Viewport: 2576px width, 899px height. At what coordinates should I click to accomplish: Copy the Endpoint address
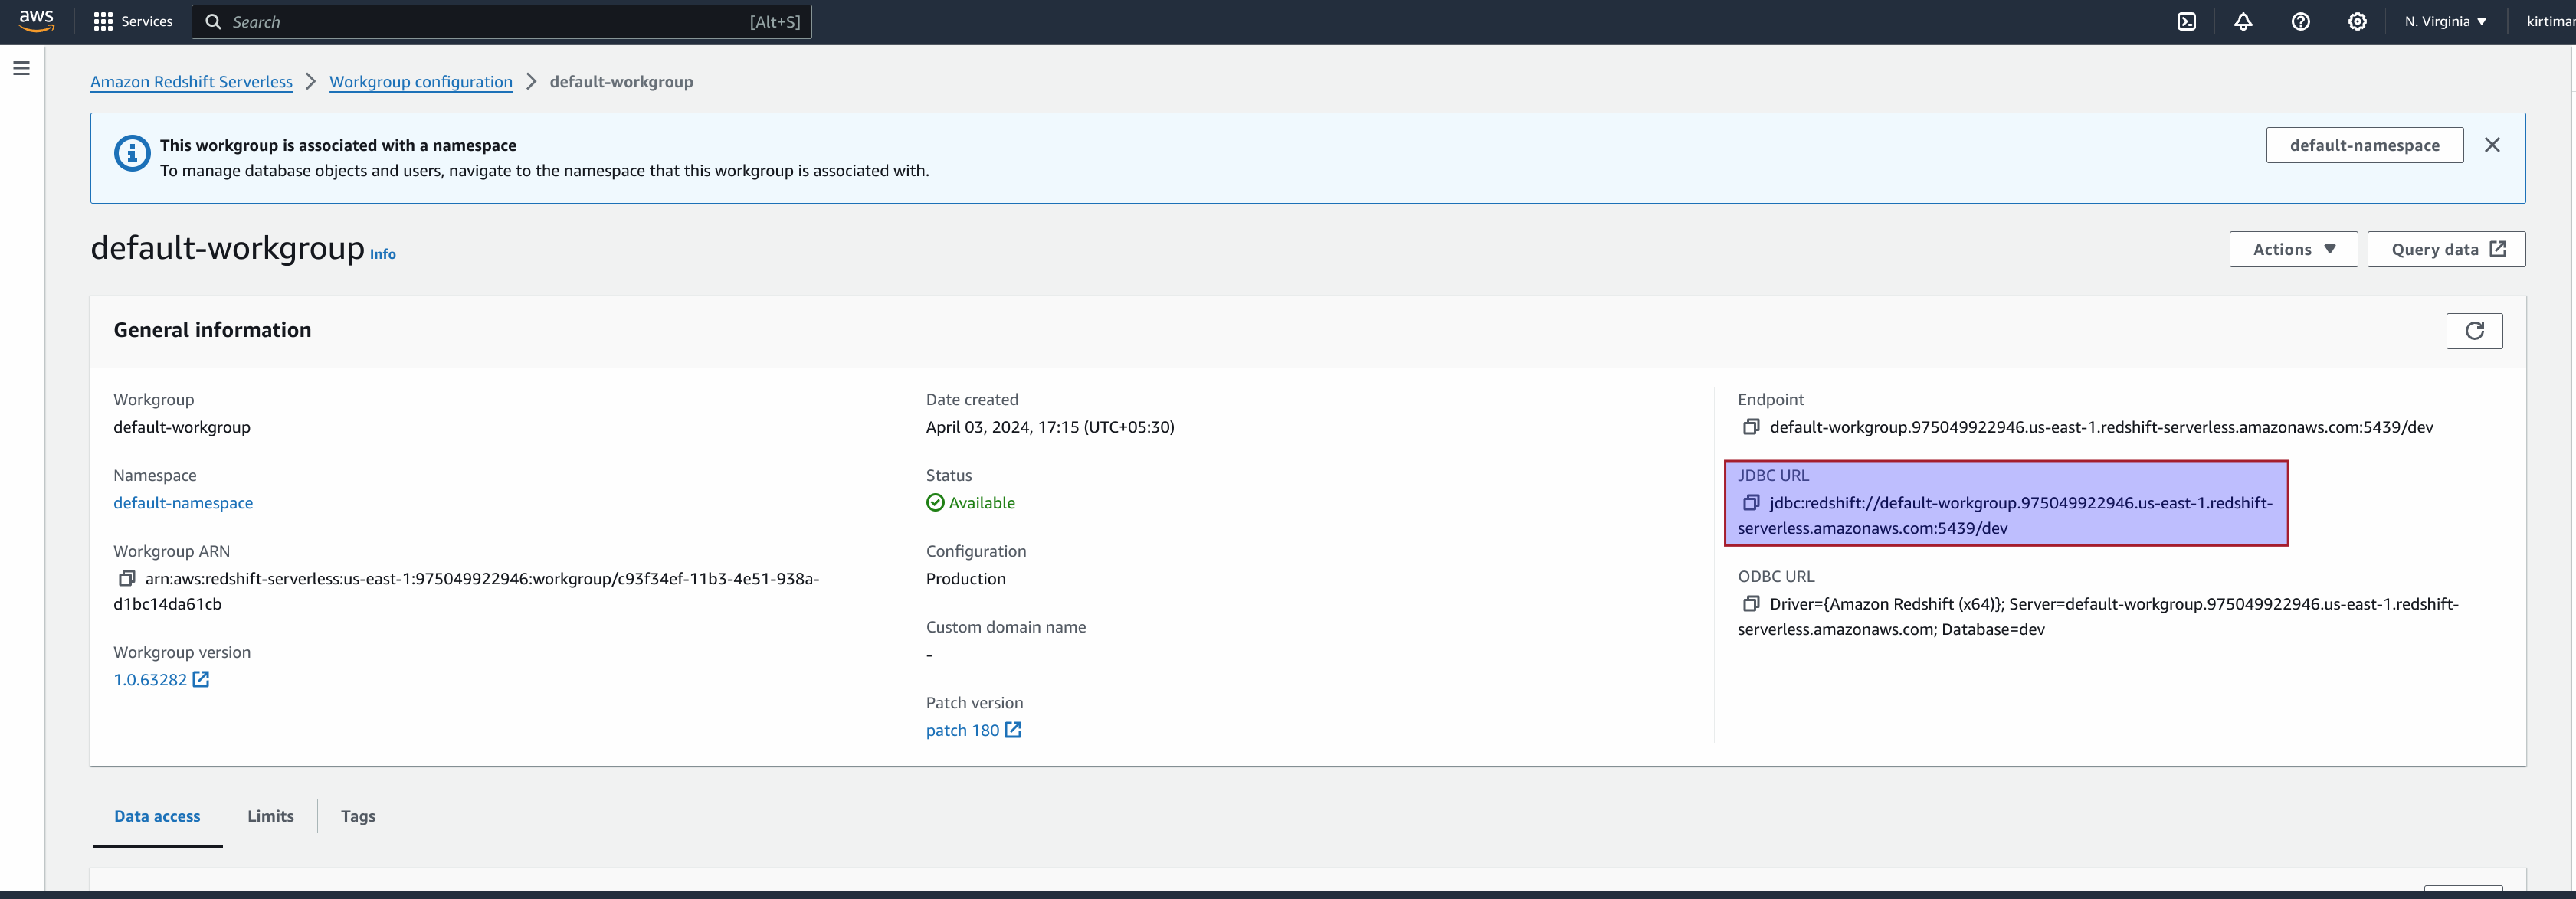1751,427
